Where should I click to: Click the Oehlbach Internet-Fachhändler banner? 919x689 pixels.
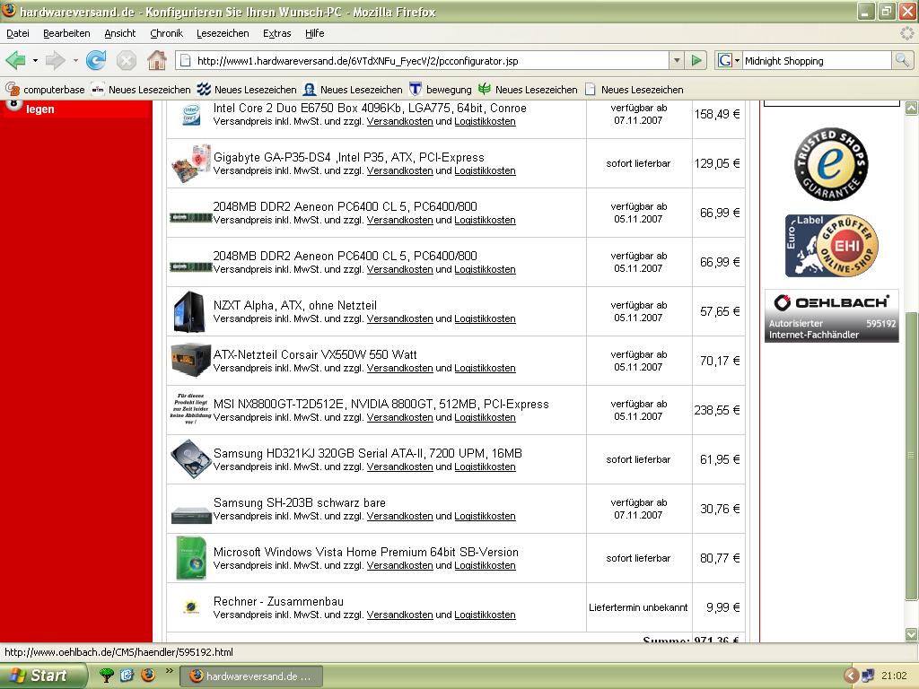[831, 317]
